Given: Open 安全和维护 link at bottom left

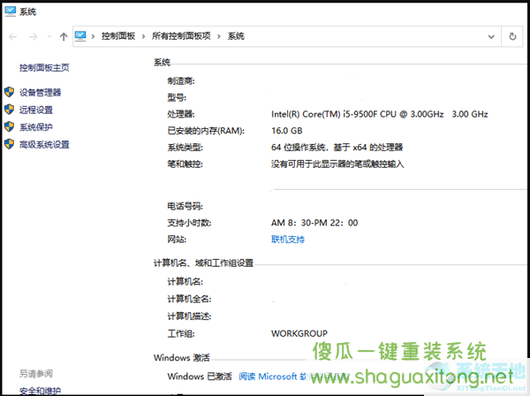Looking at the screenshot, I should click(41, 391).
